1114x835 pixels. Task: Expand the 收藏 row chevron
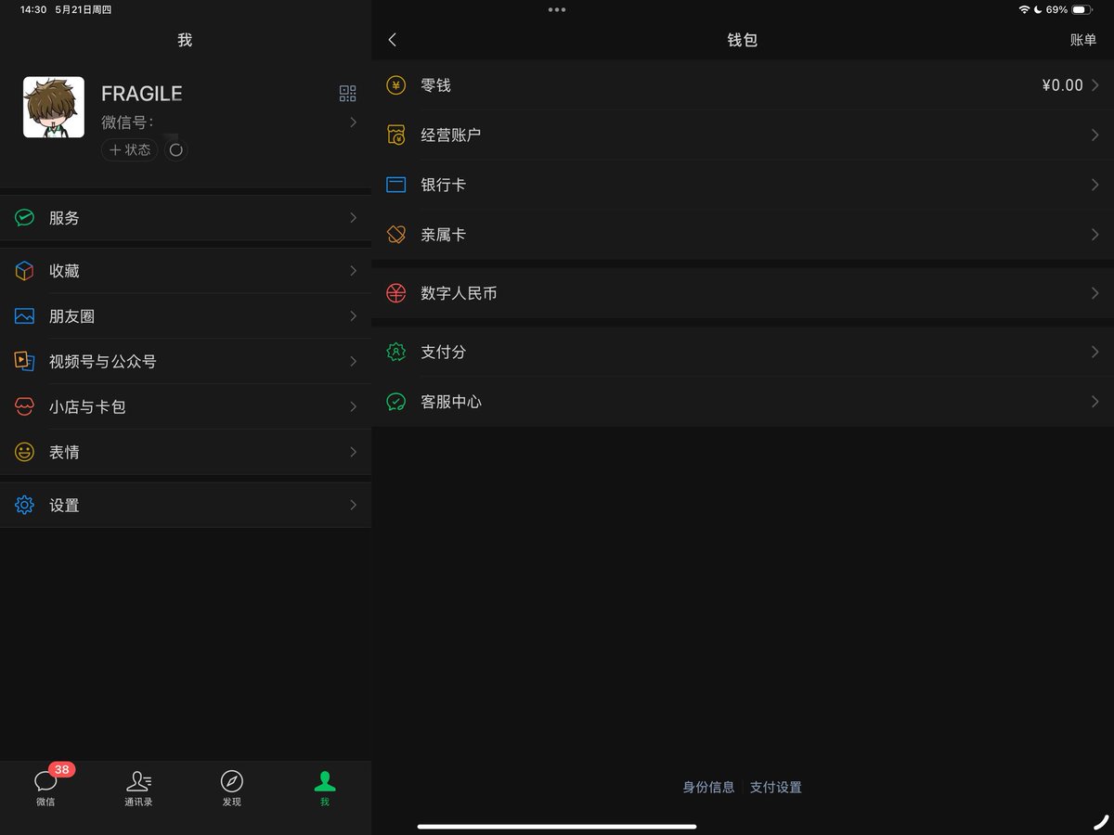353,271
